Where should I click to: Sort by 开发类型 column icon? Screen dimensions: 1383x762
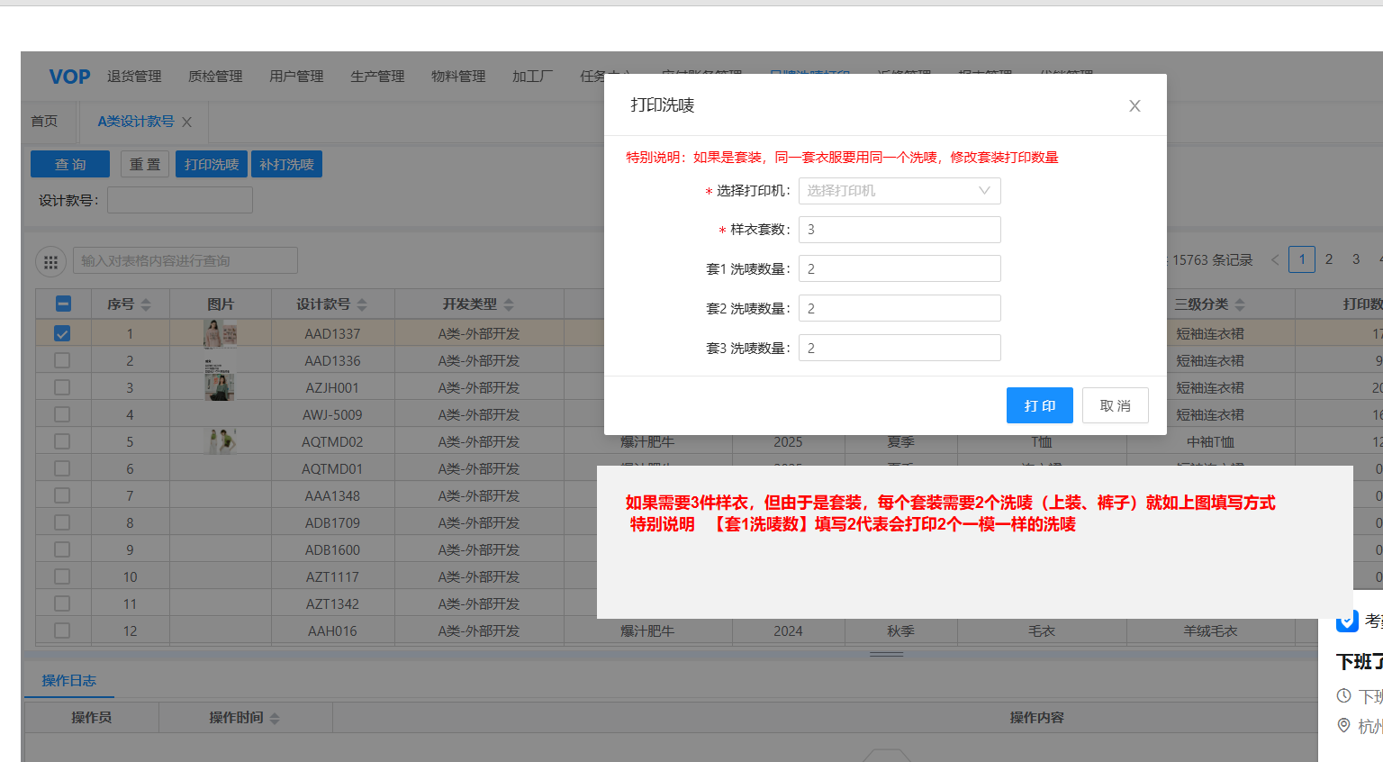click(509, 305)
